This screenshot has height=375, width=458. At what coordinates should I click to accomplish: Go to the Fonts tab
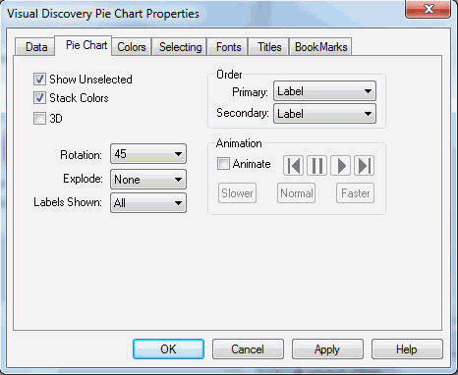click(x=228, y=47)
